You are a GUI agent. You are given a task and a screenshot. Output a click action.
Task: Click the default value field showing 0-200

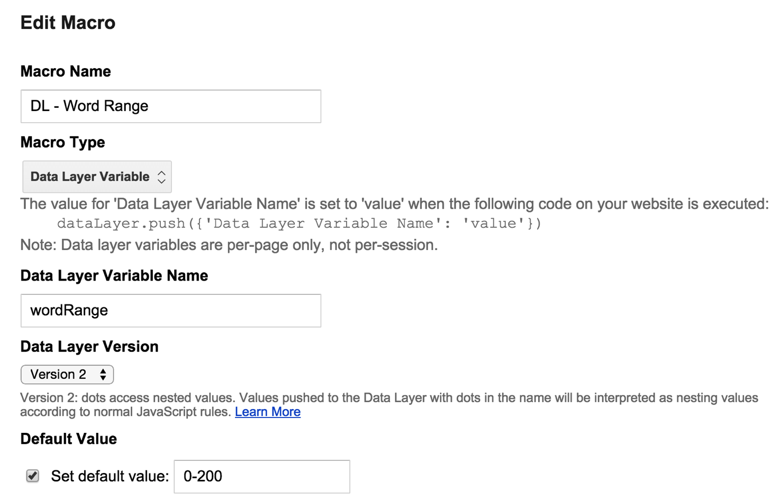coord(261,476)
